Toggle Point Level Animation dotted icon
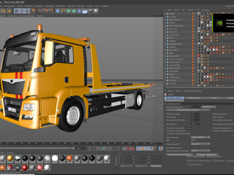The width and height of the screenshot is (234, 175). click(x=155, y=148)
